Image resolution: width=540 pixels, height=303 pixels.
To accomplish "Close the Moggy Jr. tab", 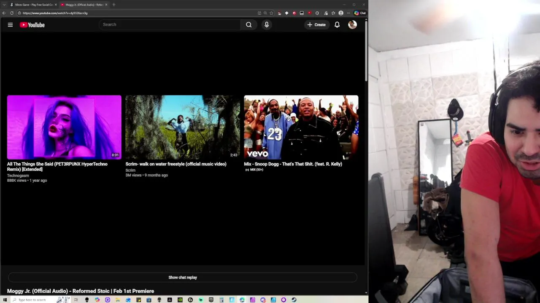I will tap(106, 5).
